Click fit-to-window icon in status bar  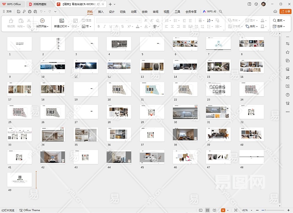coord(236,210)
